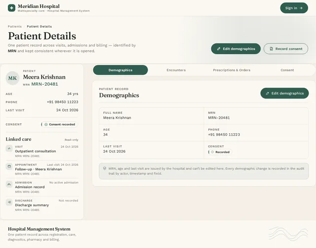Click sidebar Last visit value 24 Oct 2026
The image size is (316, 248).
67,110
